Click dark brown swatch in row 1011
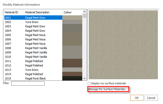This screenshot has height=104, width=163. coord(72,61)
